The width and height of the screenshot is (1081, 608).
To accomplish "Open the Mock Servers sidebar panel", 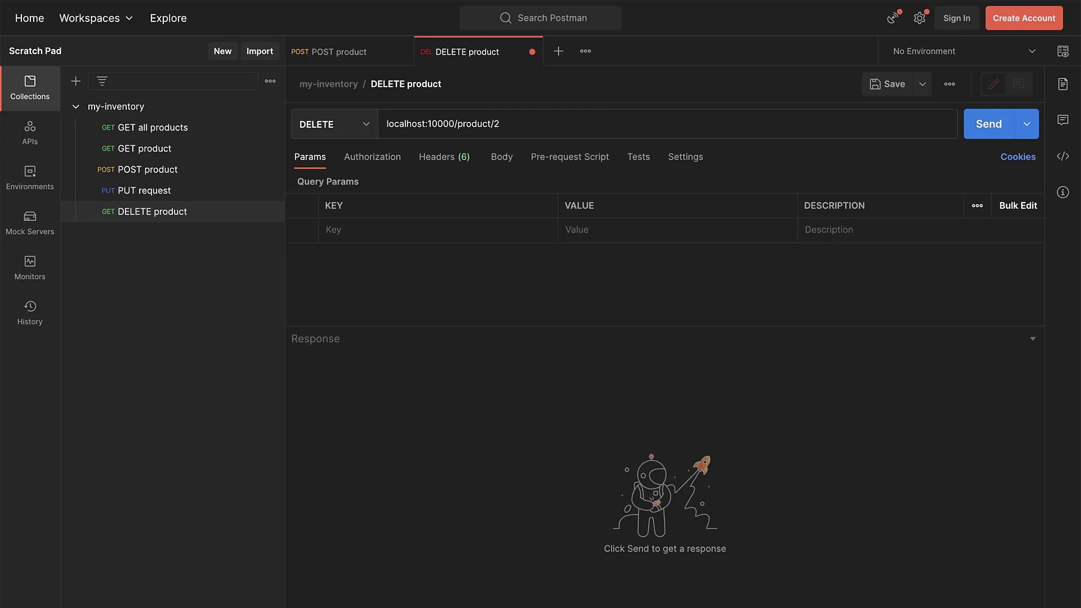I will click(x=30, y=223).
